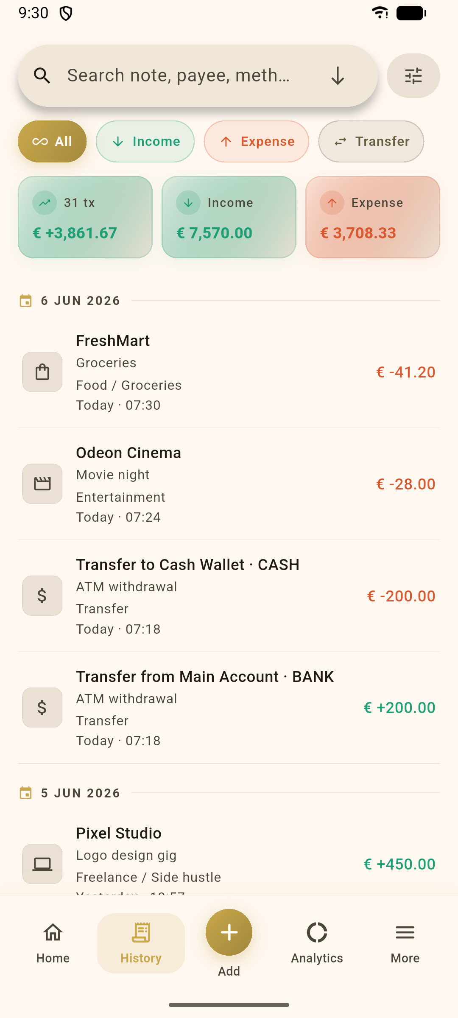Toggle the Expense filter chip

pyautogui.click(x=257, y=141)
